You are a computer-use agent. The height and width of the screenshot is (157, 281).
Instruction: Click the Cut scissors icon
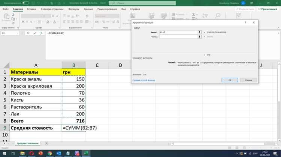pyautogui.click(x=13, y=15)
